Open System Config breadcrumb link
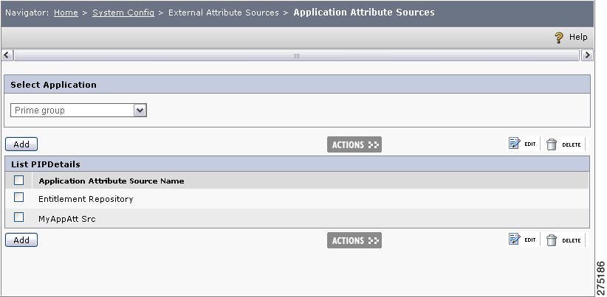Viewport: 607px width, 297px height. [123, 13]
